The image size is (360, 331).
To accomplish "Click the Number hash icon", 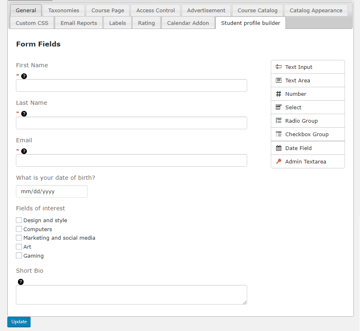I will pos(279,94).
